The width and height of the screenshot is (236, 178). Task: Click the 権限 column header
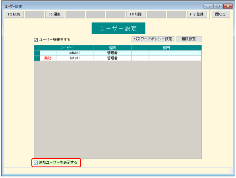pyautogui.click(x=112, y=48)
